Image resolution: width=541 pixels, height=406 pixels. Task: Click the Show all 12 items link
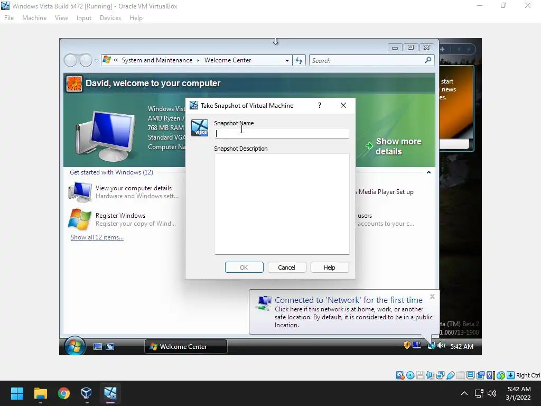click(97, 237)
